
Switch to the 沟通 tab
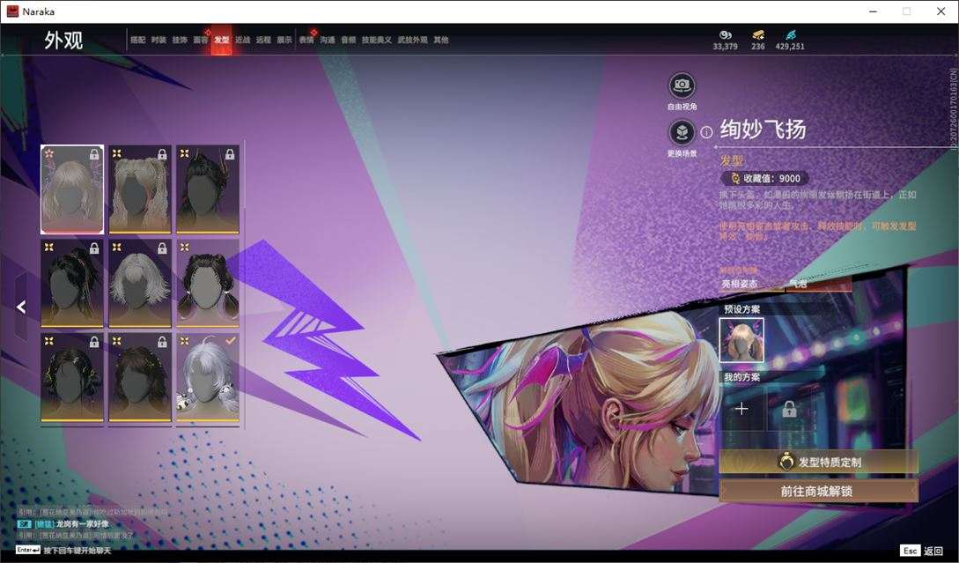(x=328, y=40)
